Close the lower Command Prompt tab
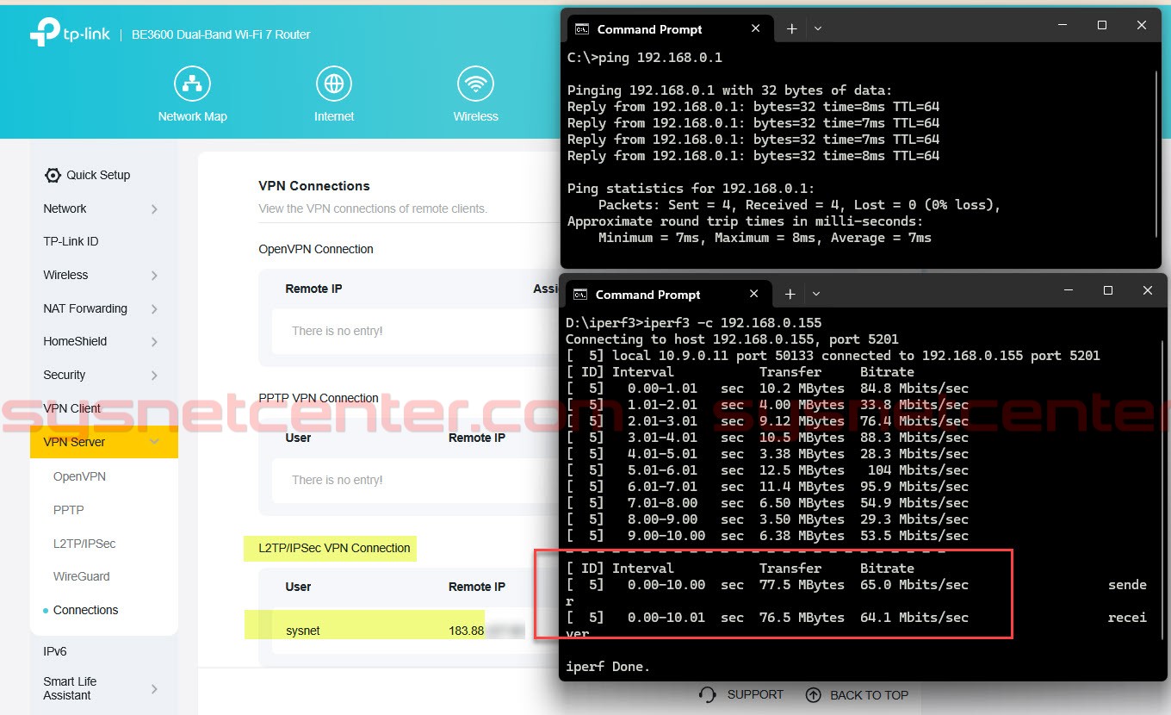The image size is (1171, 715). (753, 294)
